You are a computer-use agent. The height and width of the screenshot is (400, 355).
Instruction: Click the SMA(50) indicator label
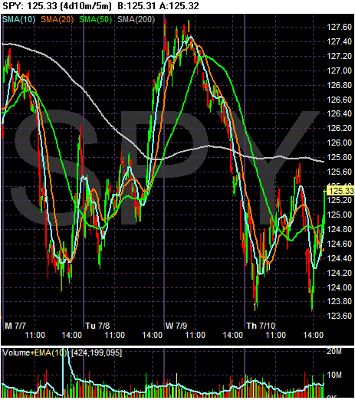tap(96, 19)
